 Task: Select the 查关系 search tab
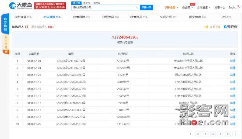(97, 3)
